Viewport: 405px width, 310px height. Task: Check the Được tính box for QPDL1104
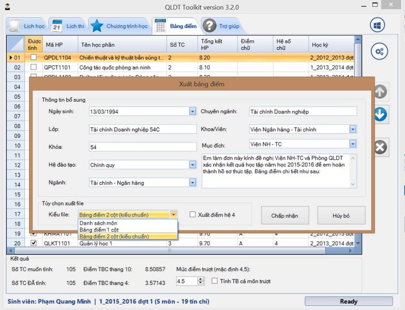coord(33,57)
